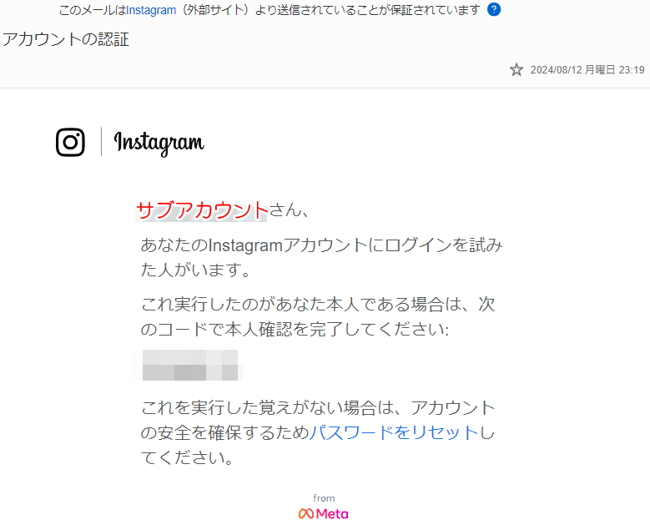The height and width of the screenshot is (525, 650).
Task: Star this email with the star icon
Action: pos(516,69)
